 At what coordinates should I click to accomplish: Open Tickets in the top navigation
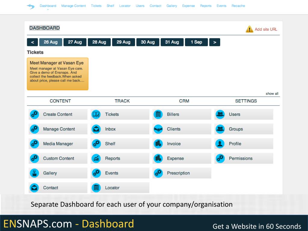tap(96, 6)
